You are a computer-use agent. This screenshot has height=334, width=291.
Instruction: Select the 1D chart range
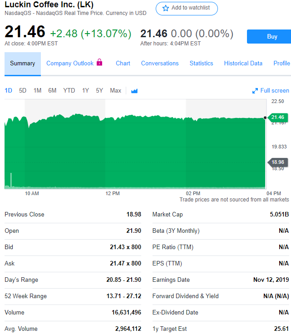point(8,90)
